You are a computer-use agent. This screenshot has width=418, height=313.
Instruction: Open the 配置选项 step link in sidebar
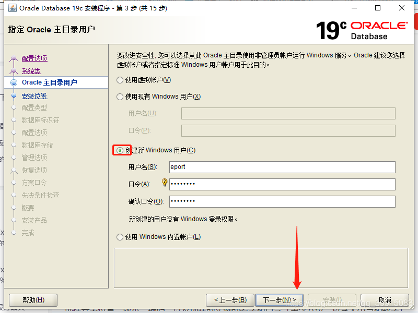click(x=34, y=58)
